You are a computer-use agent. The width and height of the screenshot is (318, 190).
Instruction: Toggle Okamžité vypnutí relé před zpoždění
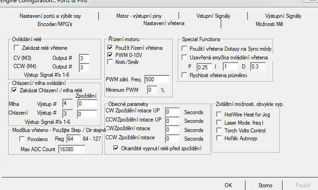[116, 148]
